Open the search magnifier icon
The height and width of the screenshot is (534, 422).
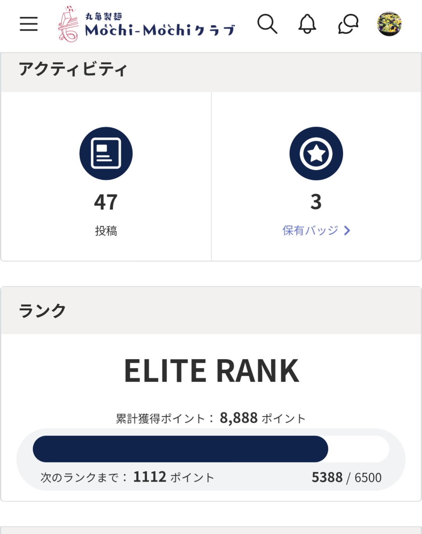pyautogui.click(x=267, y=24)
